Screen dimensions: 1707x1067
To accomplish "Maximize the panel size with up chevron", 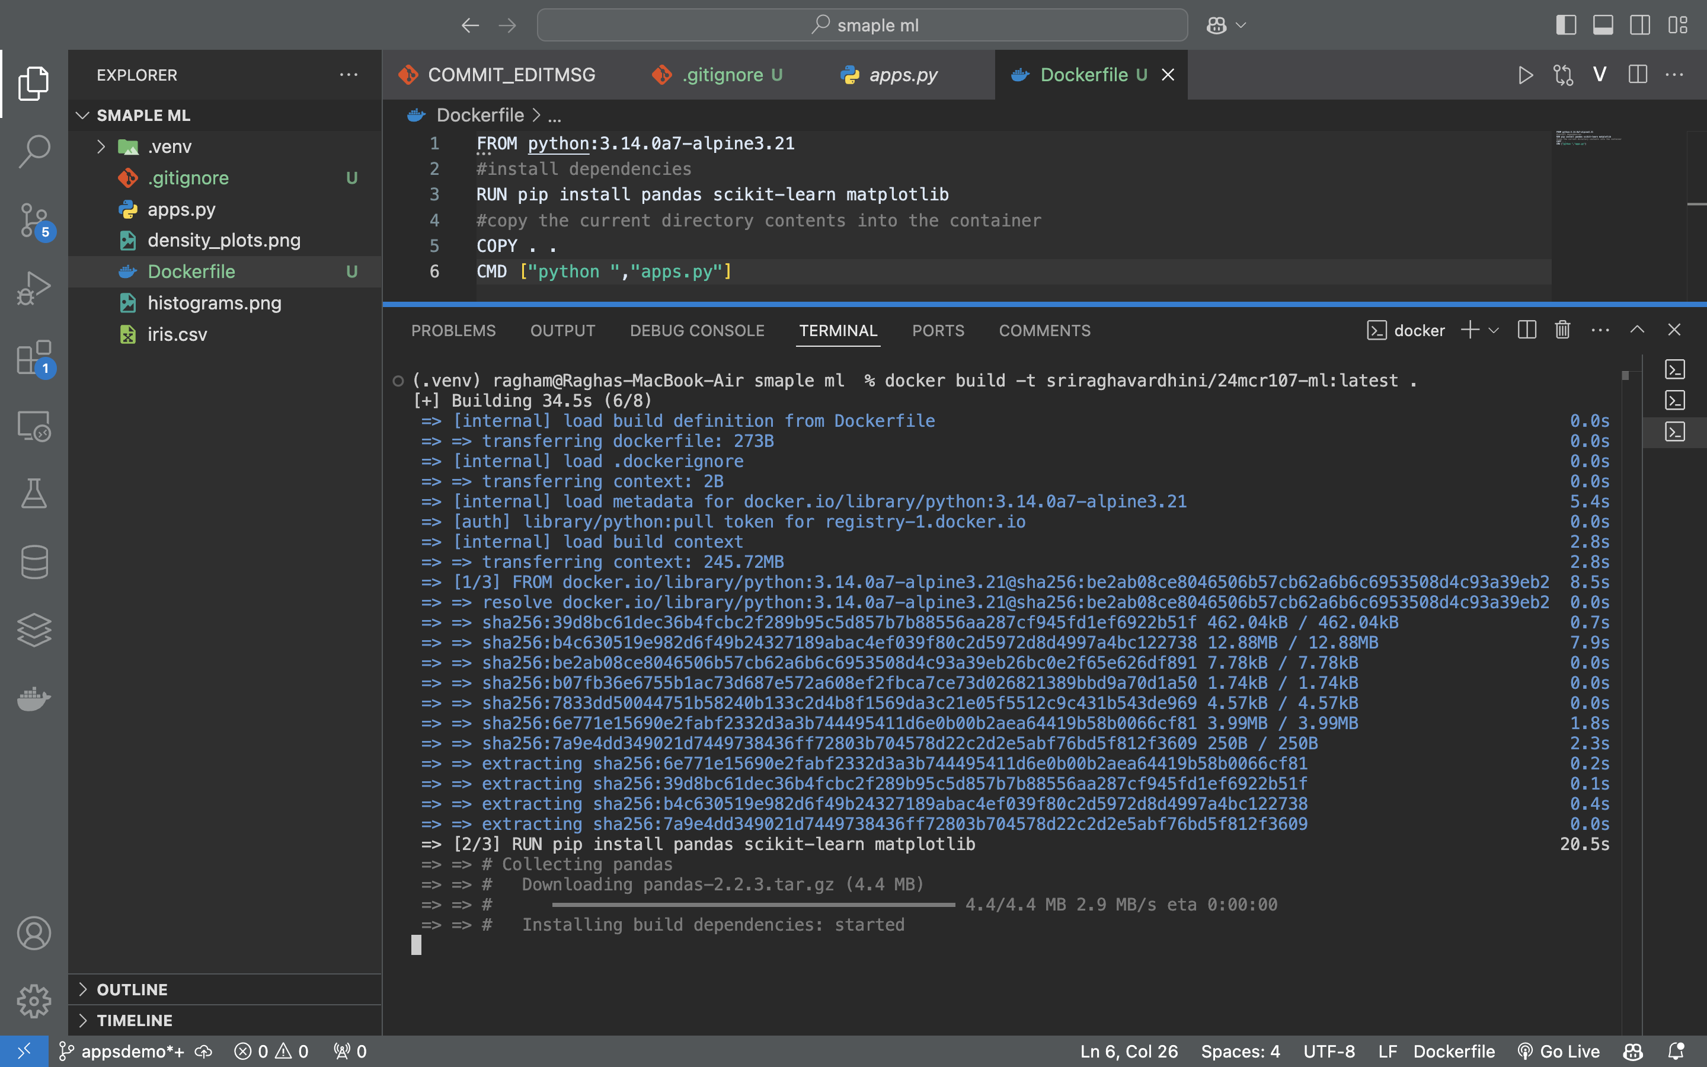I will point(1637,330).
